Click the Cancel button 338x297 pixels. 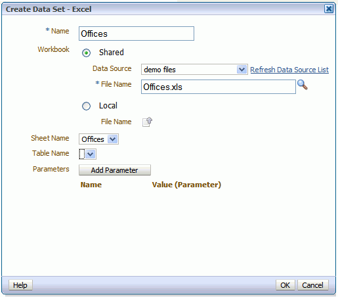coord(313,285)
